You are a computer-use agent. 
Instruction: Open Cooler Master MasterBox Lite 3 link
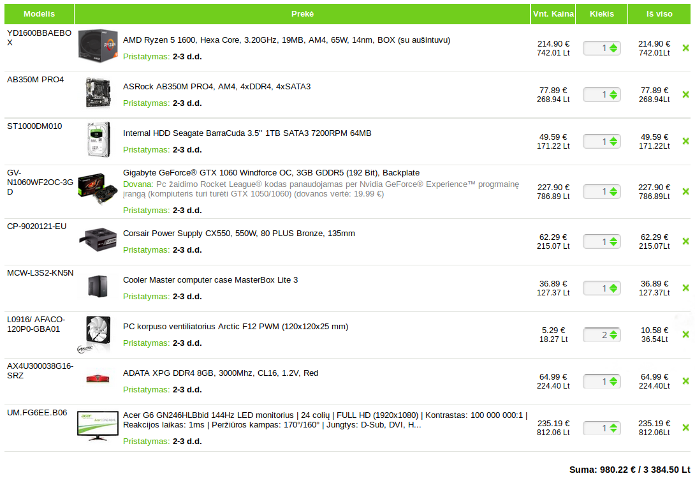(210, 280)
